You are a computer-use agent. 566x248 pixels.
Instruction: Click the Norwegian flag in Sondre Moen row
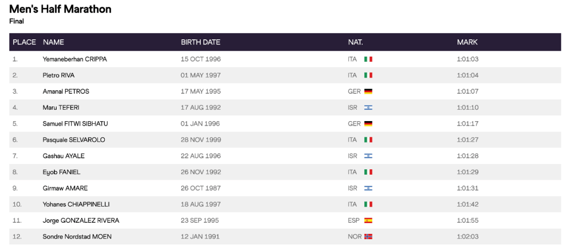(x=368, y=237)
